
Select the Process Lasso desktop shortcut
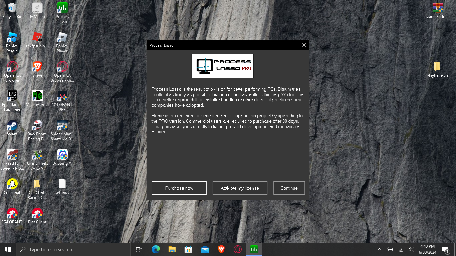[62, 13]
